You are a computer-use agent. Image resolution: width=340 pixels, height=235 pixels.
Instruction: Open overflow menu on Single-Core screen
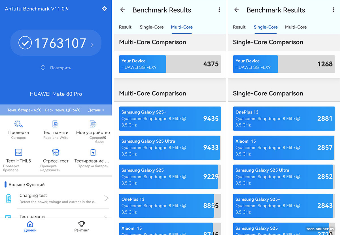(333, 10)
